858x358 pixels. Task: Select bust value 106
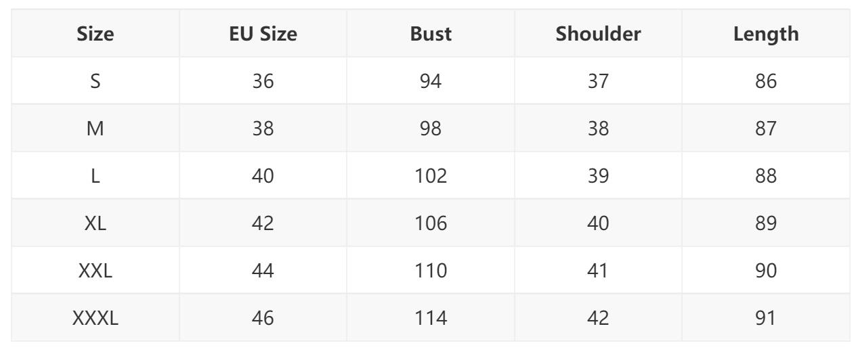(431, 223)
